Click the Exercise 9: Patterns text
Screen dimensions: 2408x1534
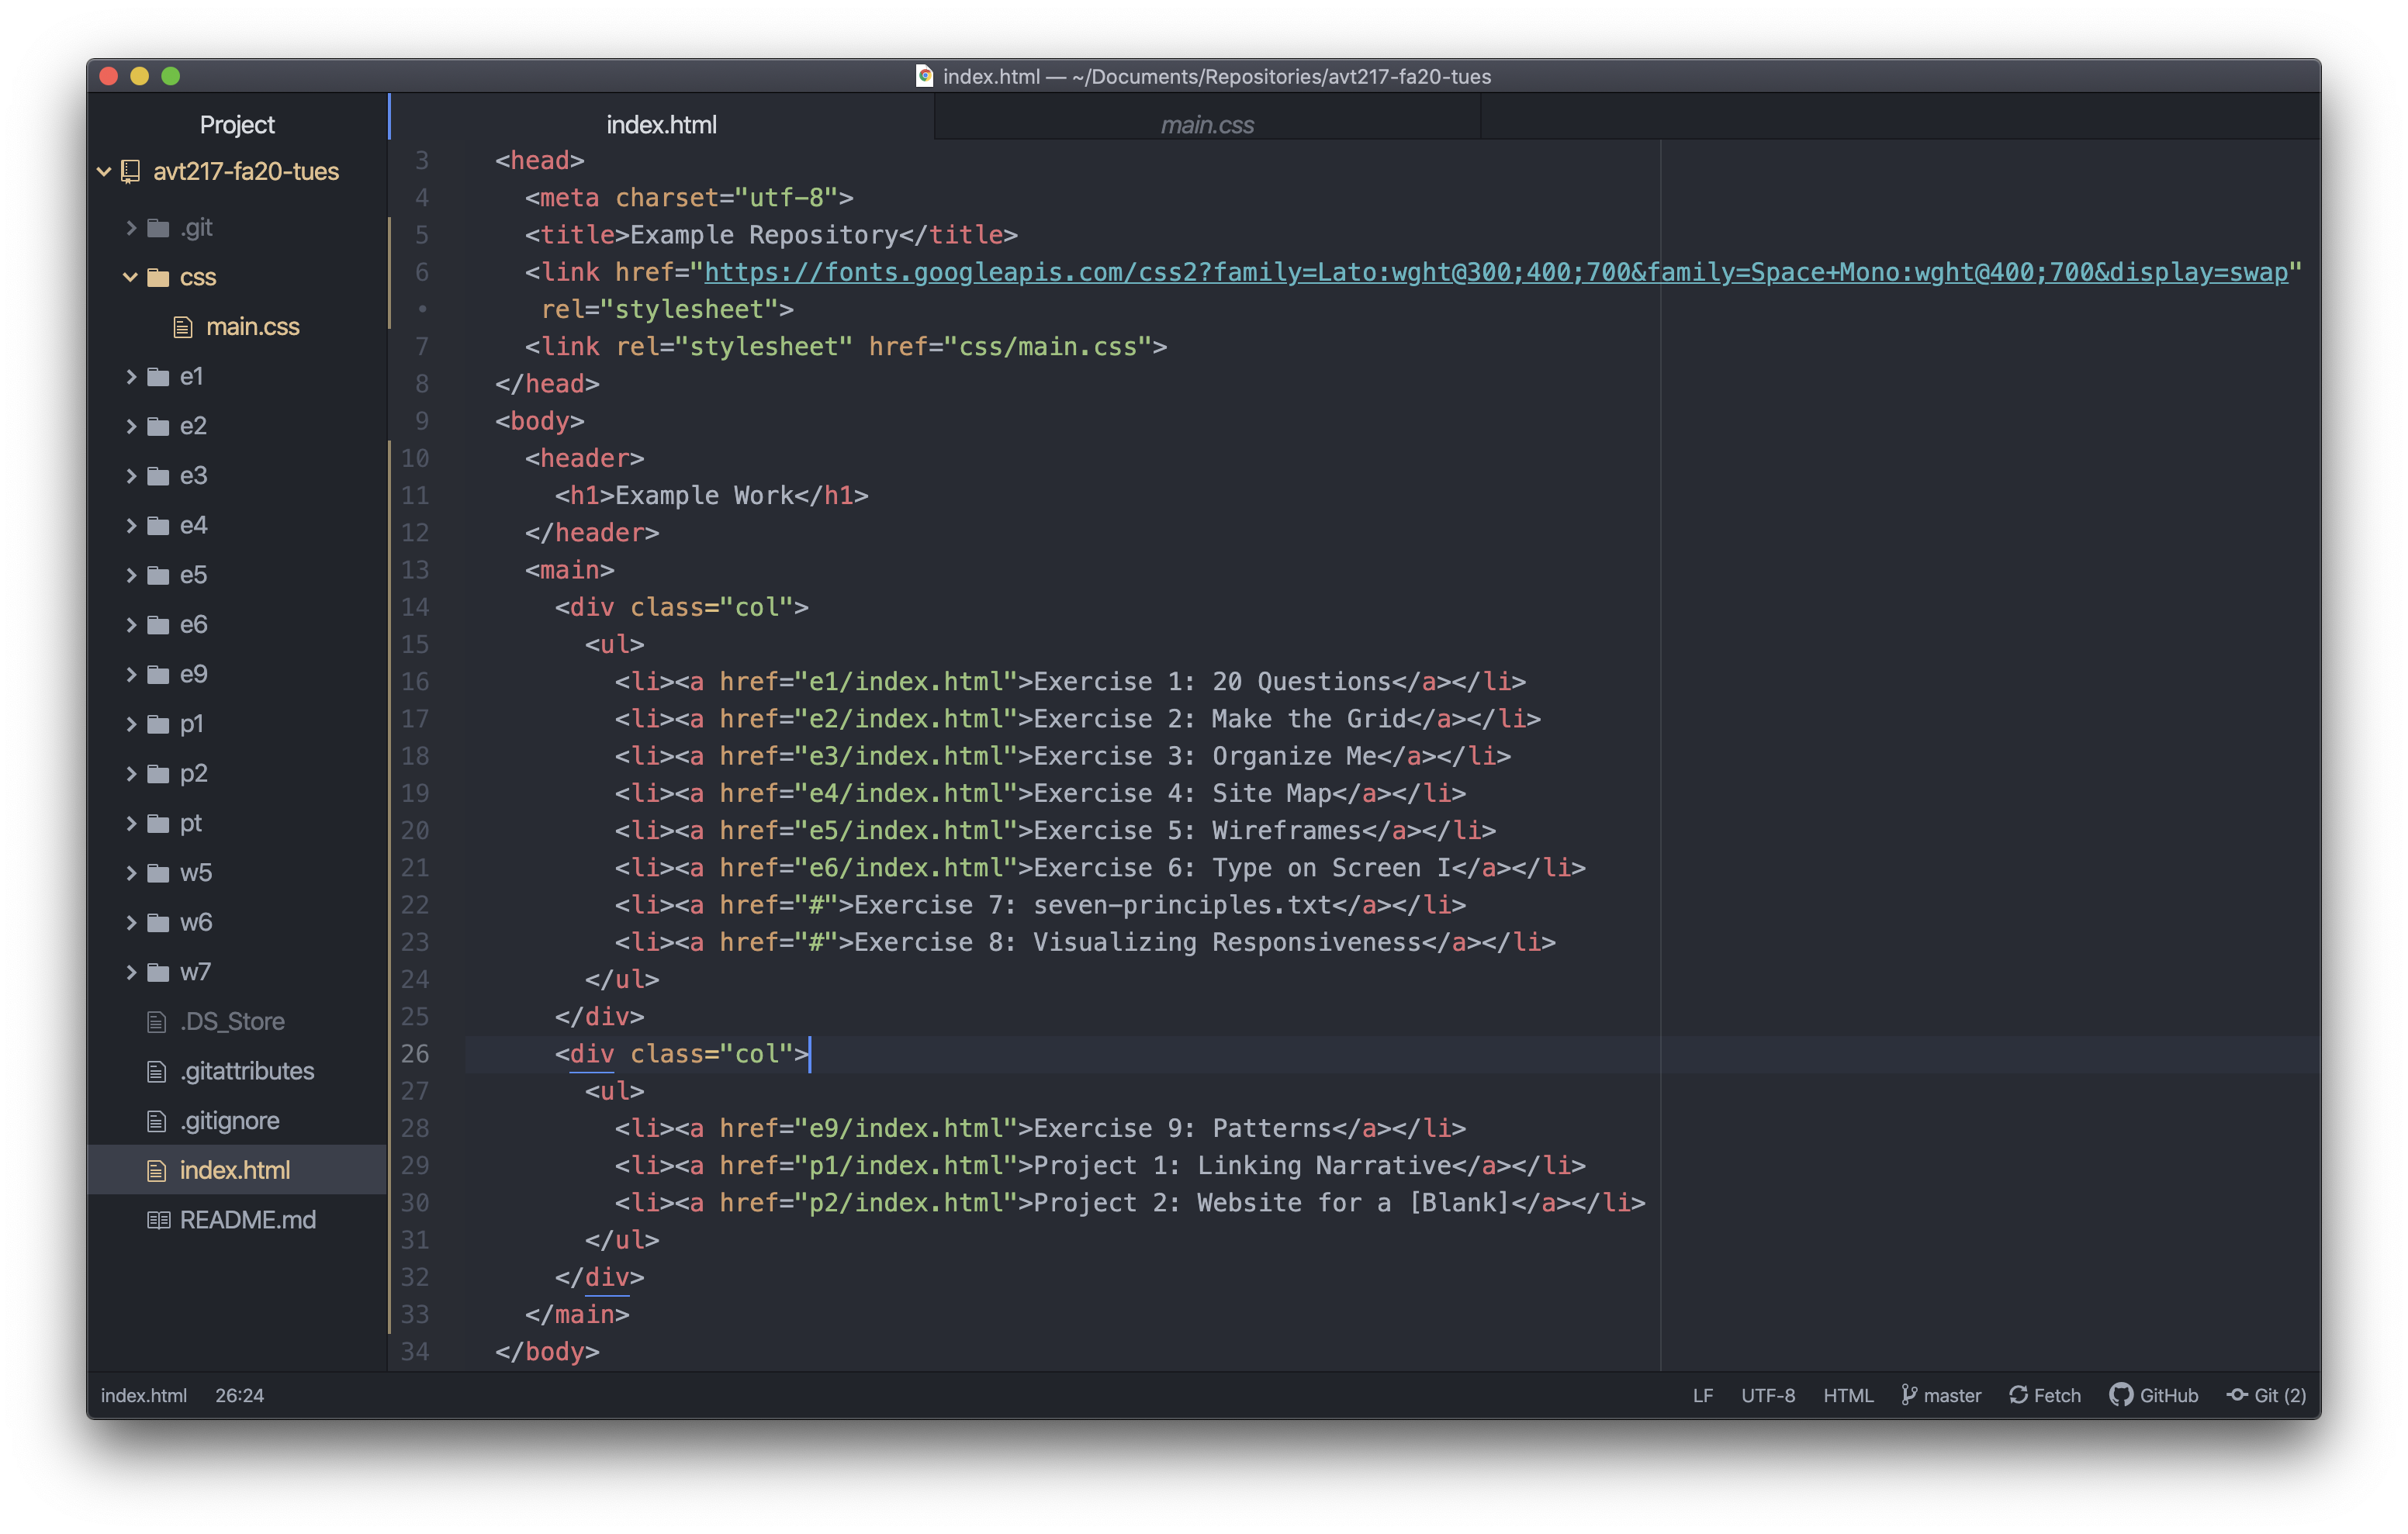click(1182, 1128)
